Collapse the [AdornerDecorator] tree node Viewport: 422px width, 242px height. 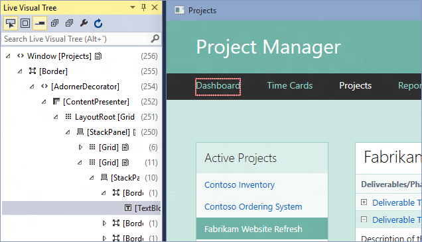point(32,87)
